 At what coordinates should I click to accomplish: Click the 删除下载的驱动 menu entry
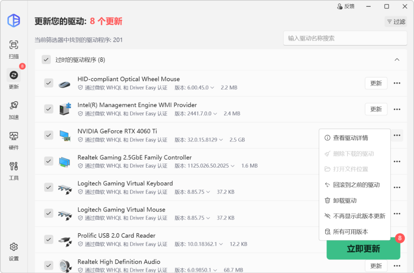pyautogui.click(x=355, y=154)
